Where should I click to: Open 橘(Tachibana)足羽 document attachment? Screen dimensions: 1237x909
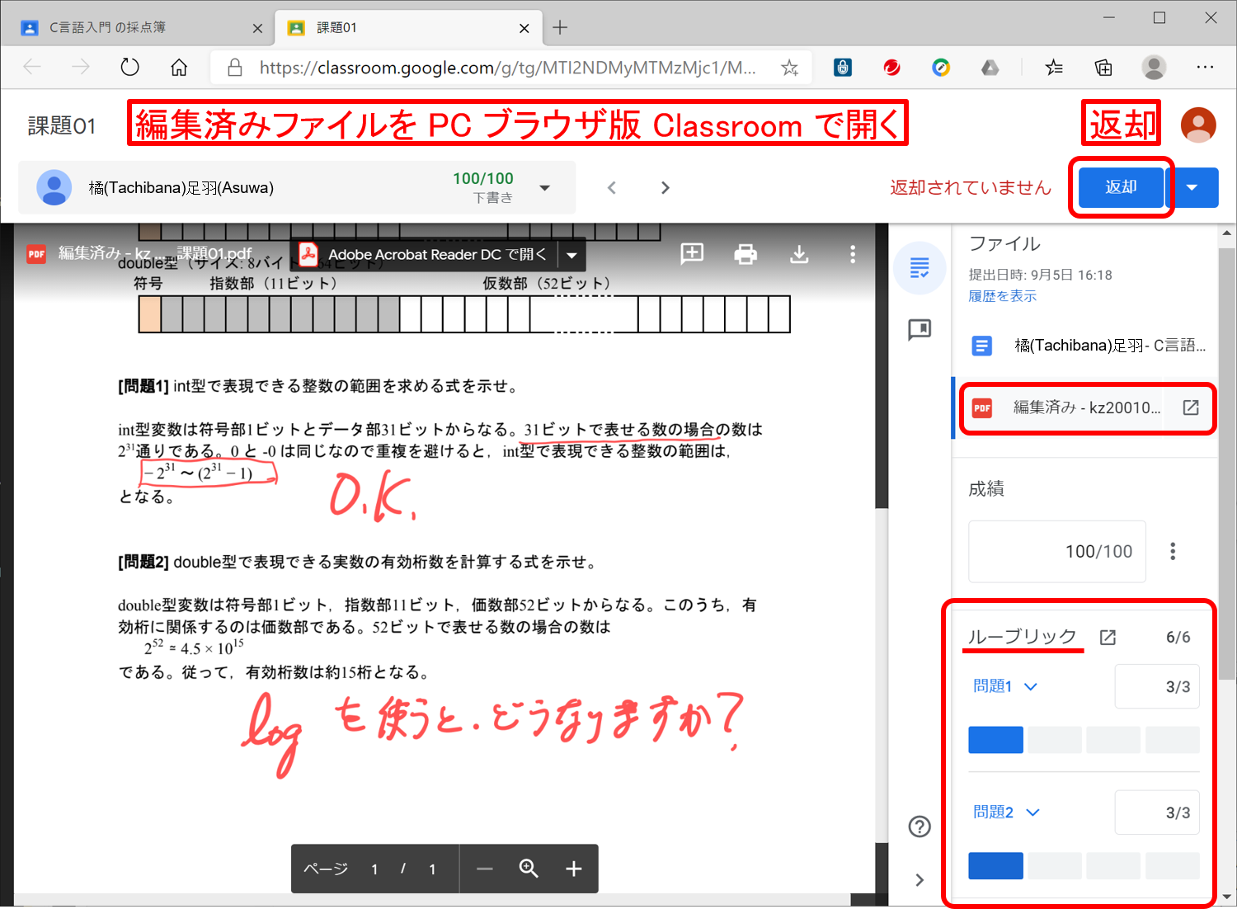(x=1084, y=346)
